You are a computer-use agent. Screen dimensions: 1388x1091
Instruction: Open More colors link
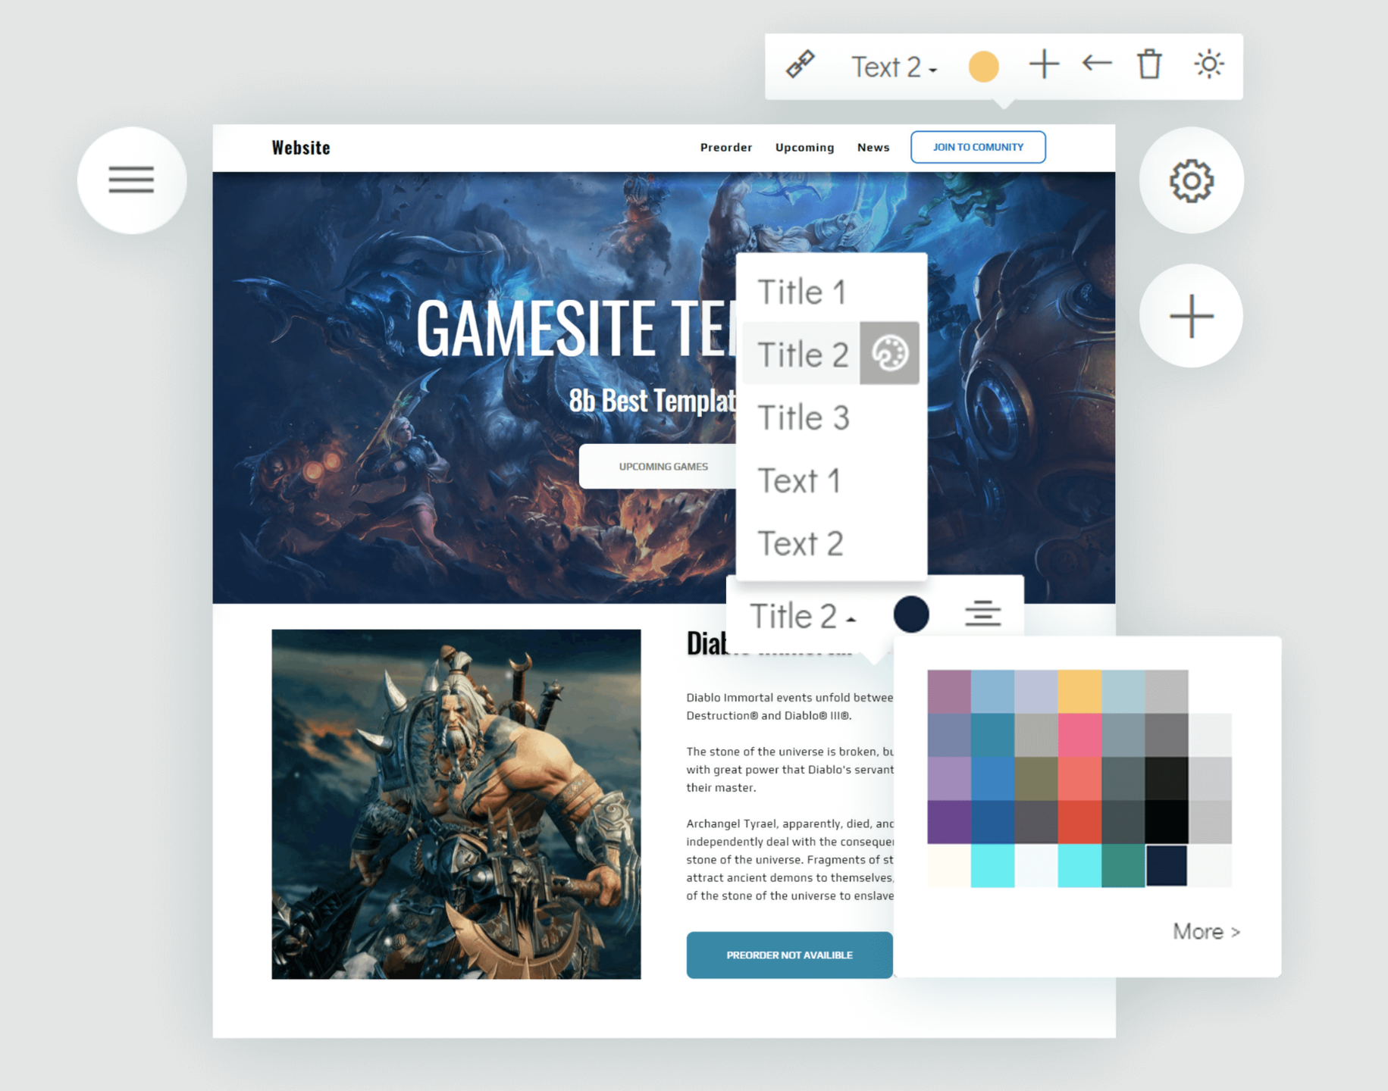coord(1206,931)
